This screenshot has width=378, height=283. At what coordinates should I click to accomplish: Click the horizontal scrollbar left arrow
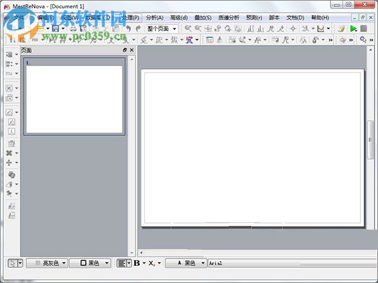click(141, 253)
